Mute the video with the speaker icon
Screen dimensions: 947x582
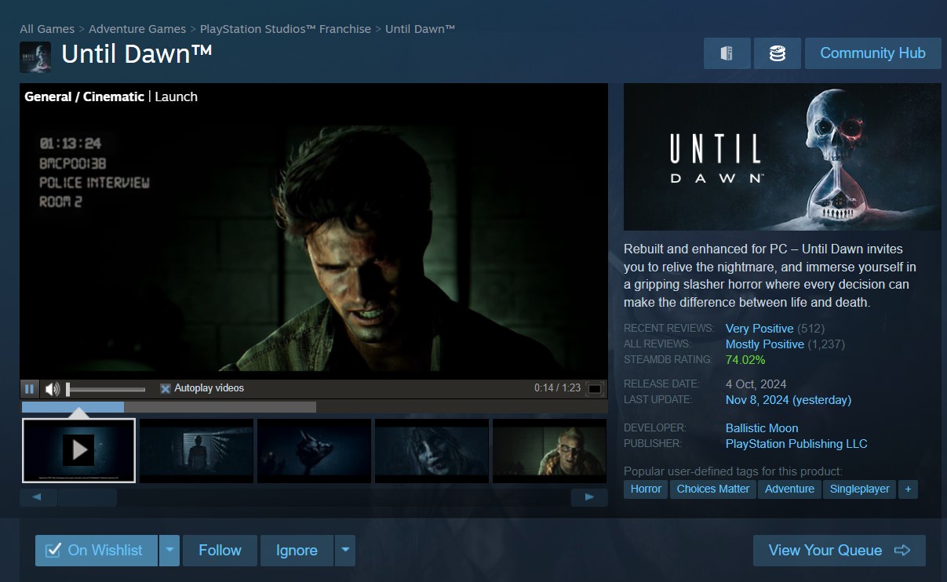click(x=53, y=389)
